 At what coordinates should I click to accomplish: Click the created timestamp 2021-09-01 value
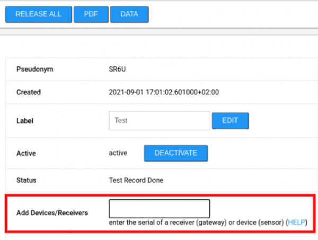pos(163,92)
